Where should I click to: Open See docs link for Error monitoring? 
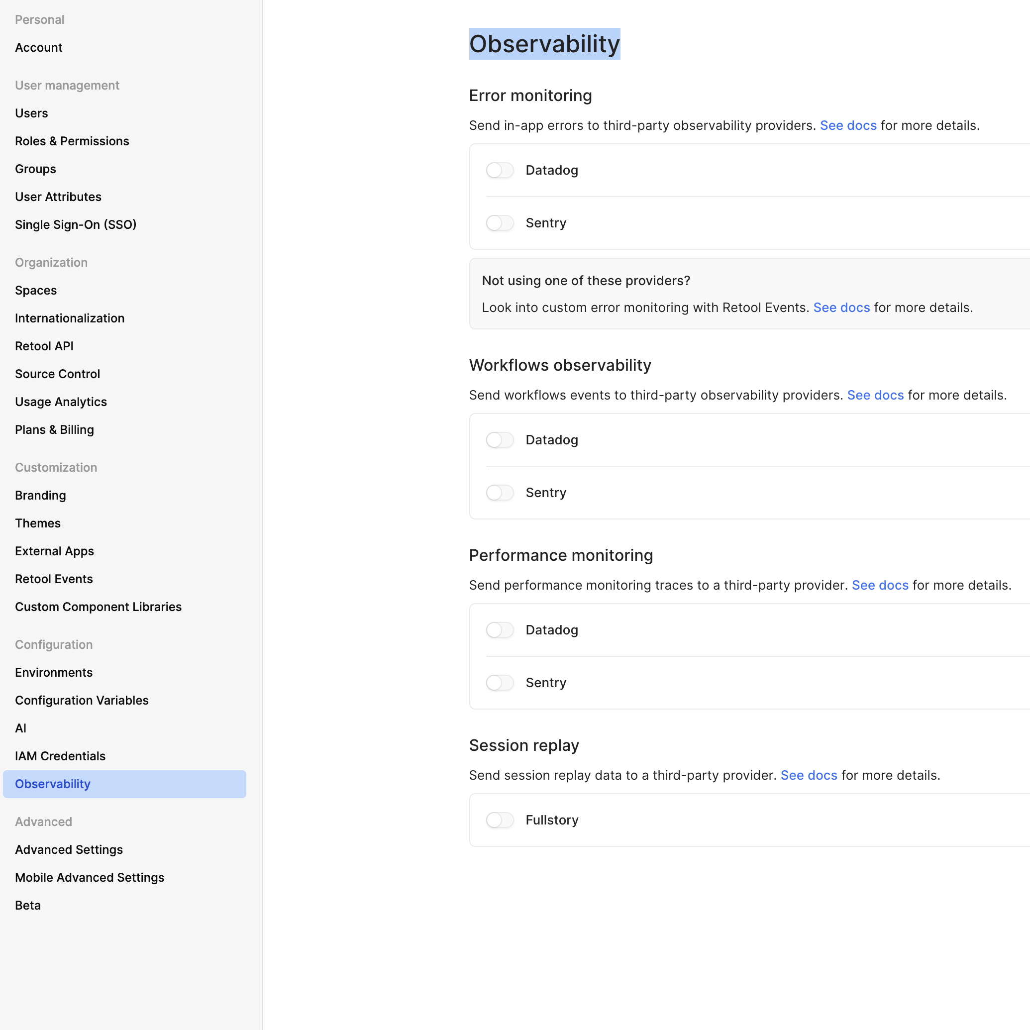[x=848, y=125]
